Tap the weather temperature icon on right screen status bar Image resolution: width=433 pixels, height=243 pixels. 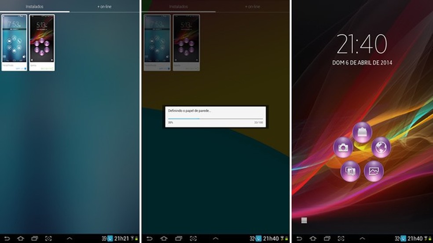404,238
